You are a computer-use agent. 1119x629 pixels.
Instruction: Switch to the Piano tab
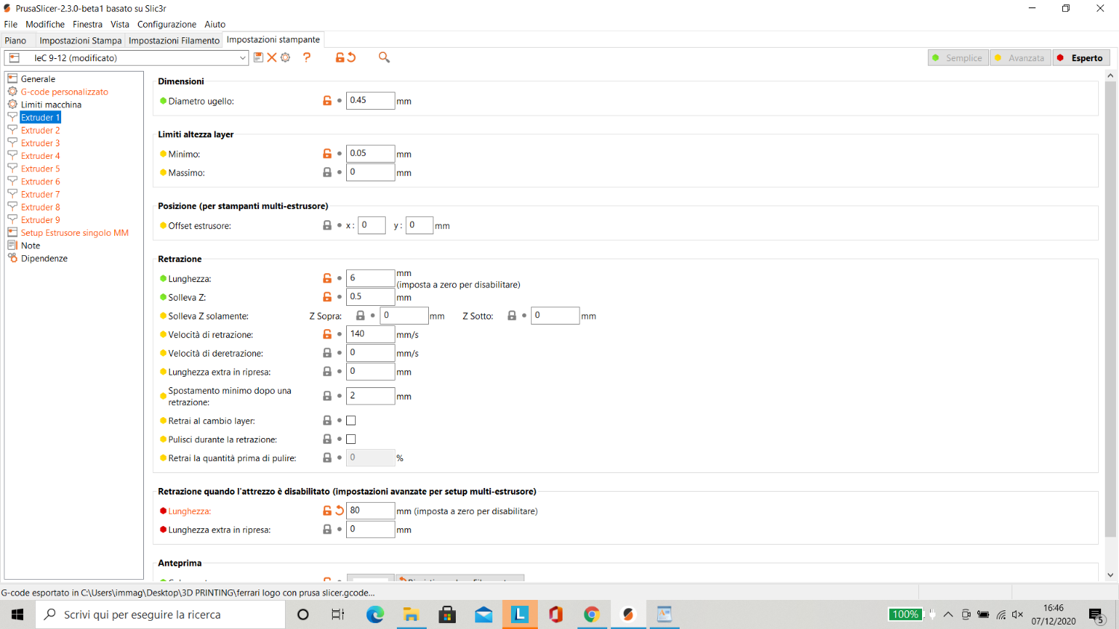pyautogui.click(x=16, y=40)
